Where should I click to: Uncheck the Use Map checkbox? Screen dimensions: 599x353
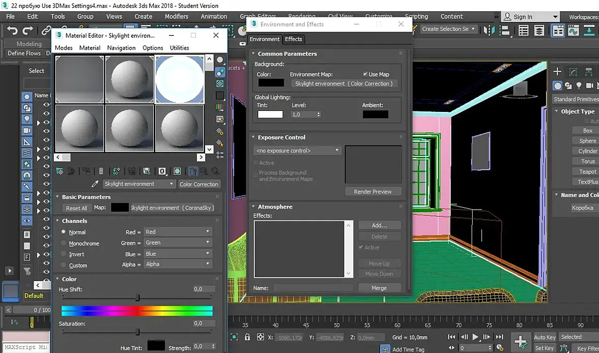pos(365,74)
